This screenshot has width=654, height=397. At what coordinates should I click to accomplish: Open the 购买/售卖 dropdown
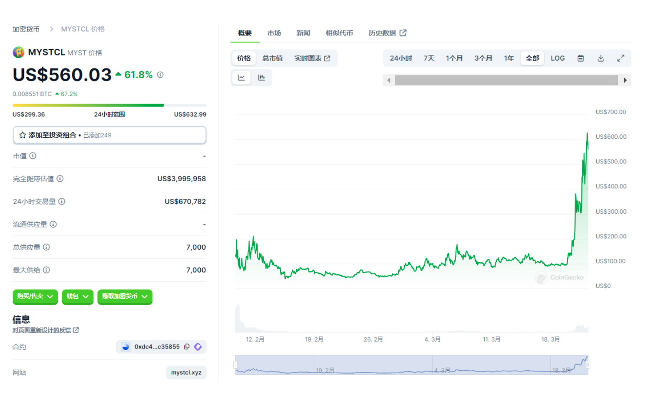click(x=35, y=296)
